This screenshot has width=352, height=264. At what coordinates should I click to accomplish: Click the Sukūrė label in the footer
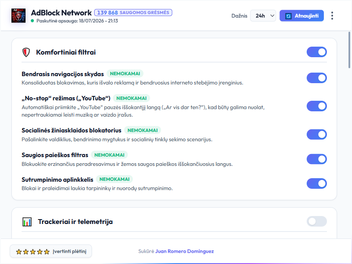(x=146, y=251)
